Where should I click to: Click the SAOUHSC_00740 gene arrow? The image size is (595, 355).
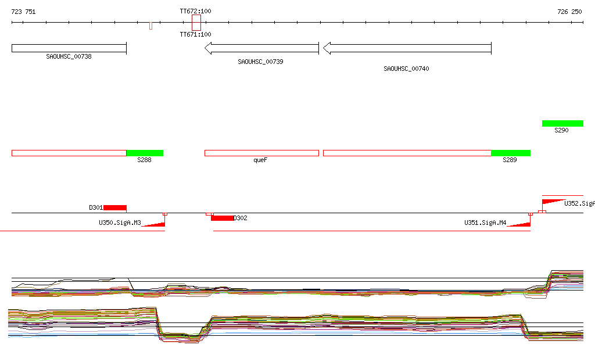[x=407, y=48]
